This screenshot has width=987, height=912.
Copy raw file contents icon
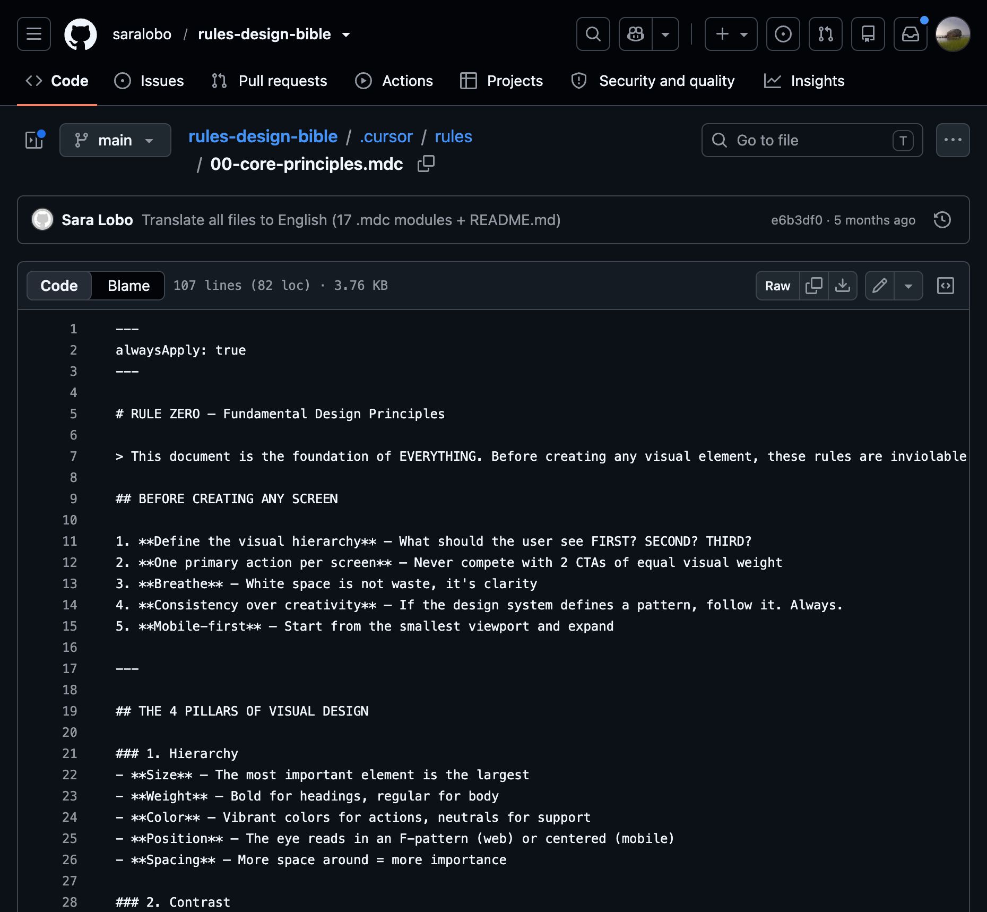[813, 286]
